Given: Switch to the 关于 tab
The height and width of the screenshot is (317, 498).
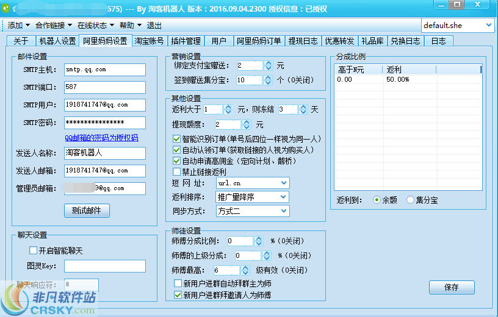Looking at the screenshot, I should 21,41.
